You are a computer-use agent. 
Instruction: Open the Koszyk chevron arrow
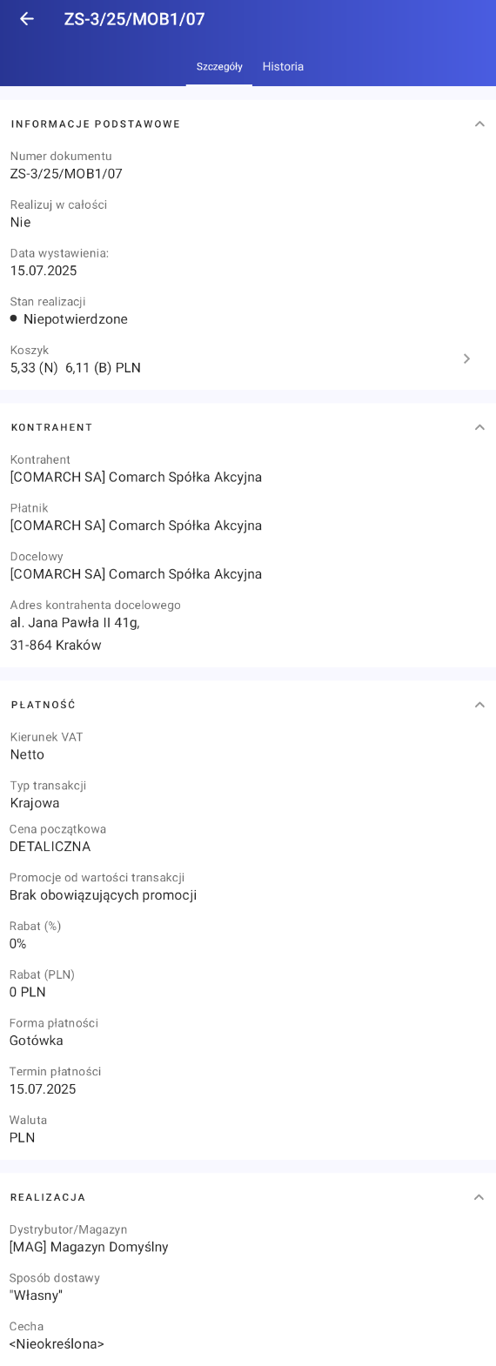click(x=466, y=358)
